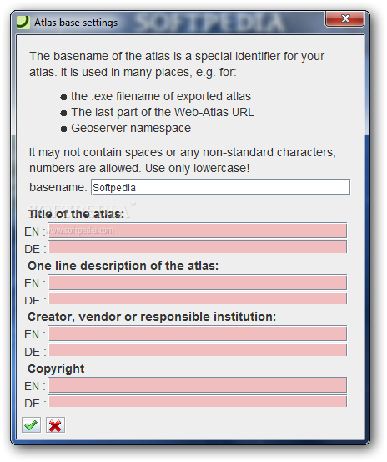Viewport: 387px width, 462px height.
Task: Click the "Copyright" heading
Action: click(56, 369)
